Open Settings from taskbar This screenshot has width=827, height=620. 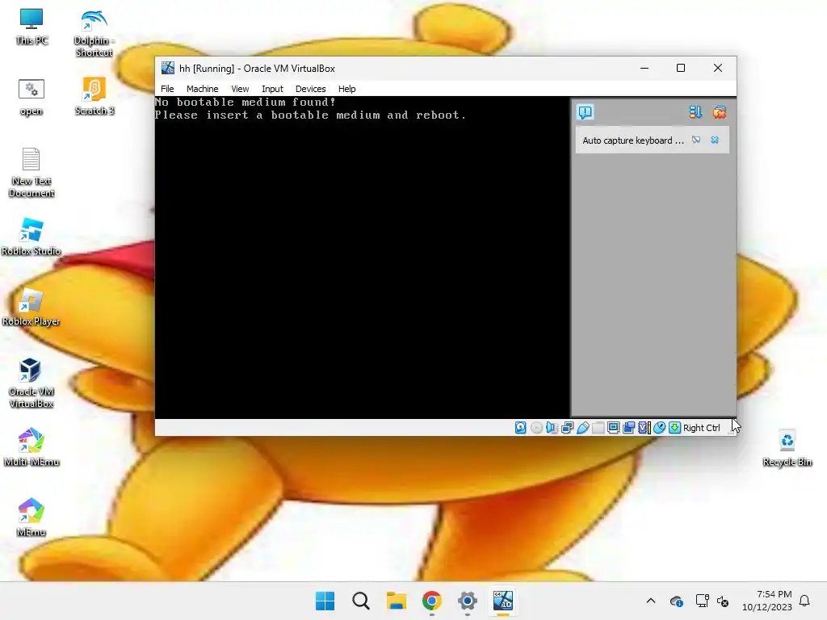468,601
